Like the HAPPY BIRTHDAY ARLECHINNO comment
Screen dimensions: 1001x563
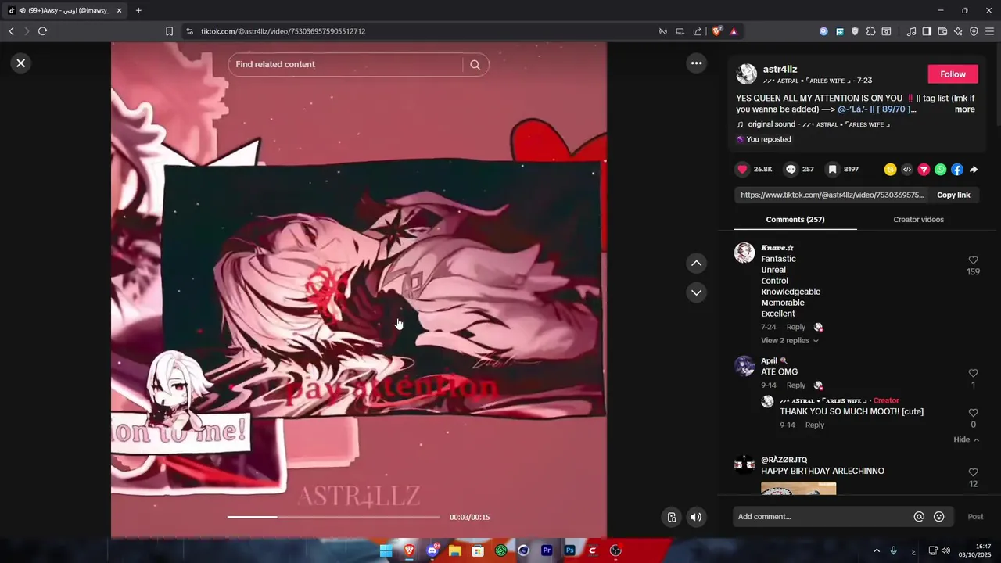[973, 472]
